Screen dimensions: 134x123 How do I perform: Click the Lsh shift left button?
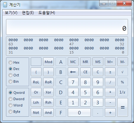[36, 102]
